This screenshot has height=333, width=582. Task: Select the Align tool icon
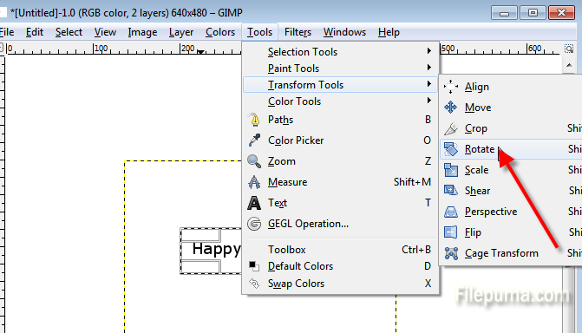pos(451,87)
